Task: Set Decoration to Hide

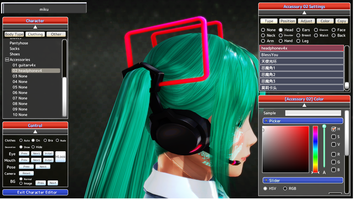Action: (33, 147)
